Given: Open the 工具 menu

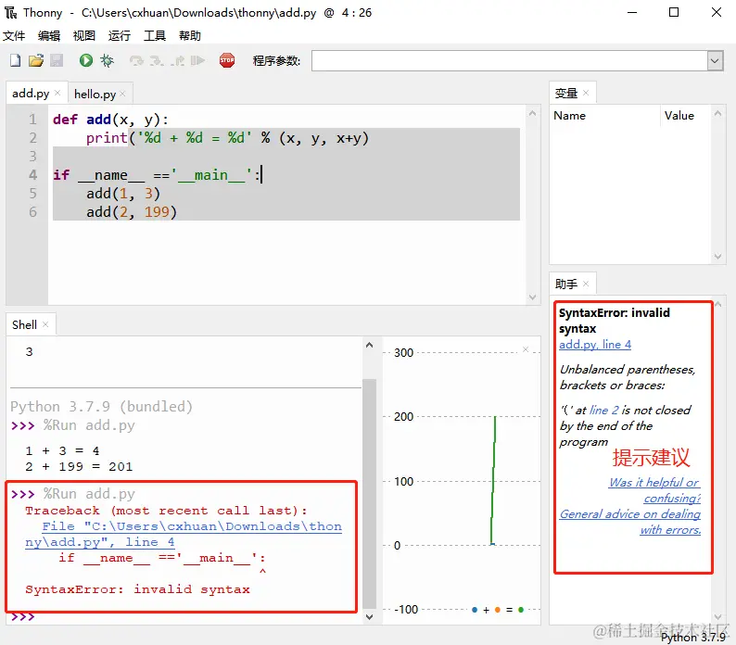Looking at the screenshot, I should coord(155,36).
